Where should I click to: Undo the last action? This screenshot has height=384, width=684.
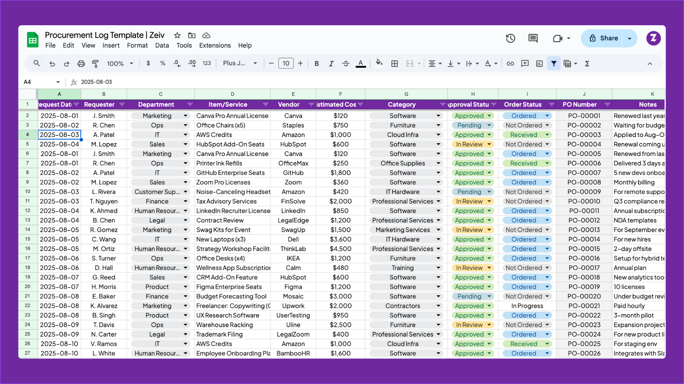click(52, 63)
